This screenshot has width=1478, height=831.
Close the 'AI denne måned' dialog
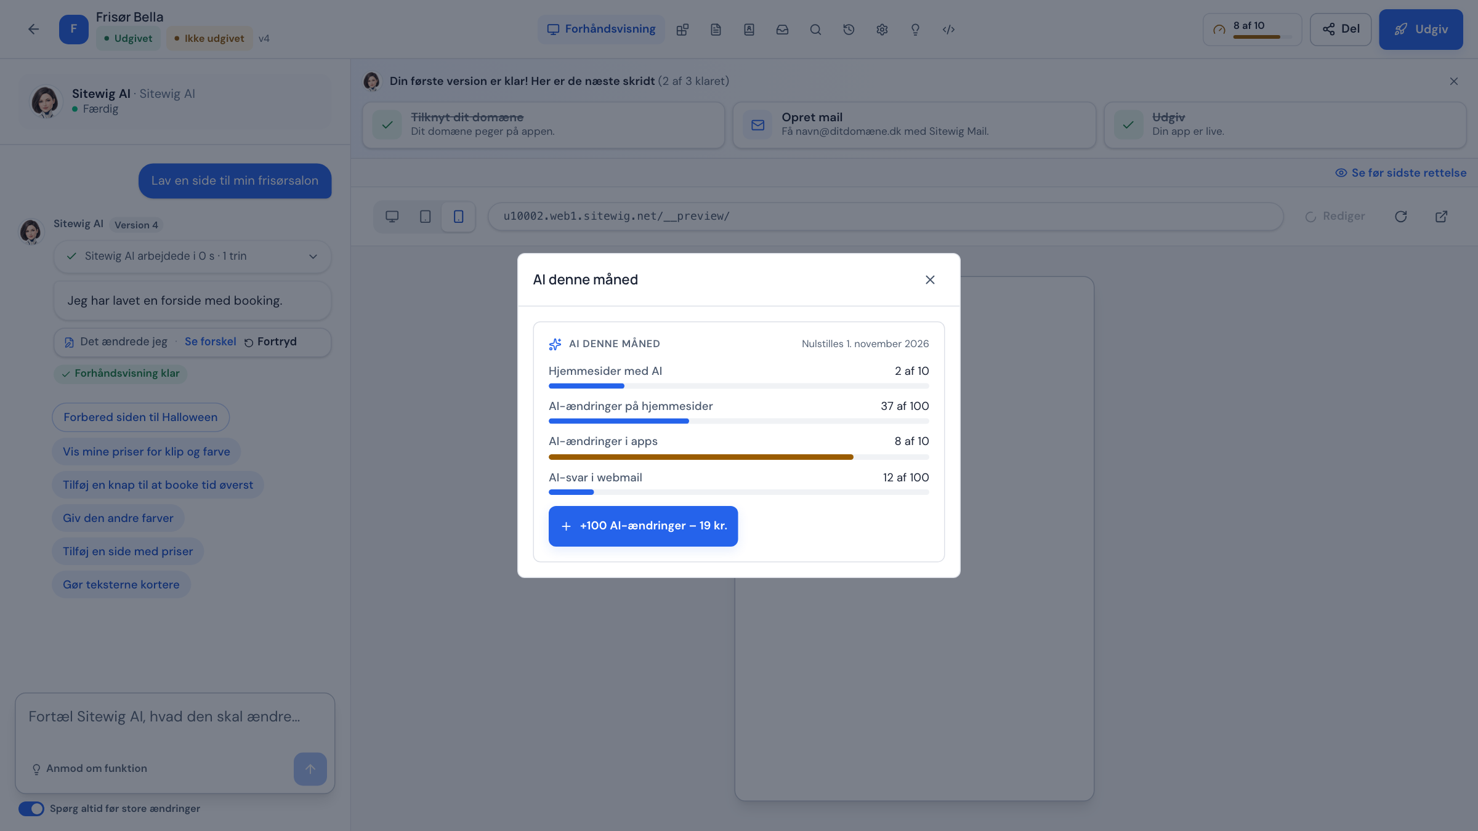(x=930, y=280)
